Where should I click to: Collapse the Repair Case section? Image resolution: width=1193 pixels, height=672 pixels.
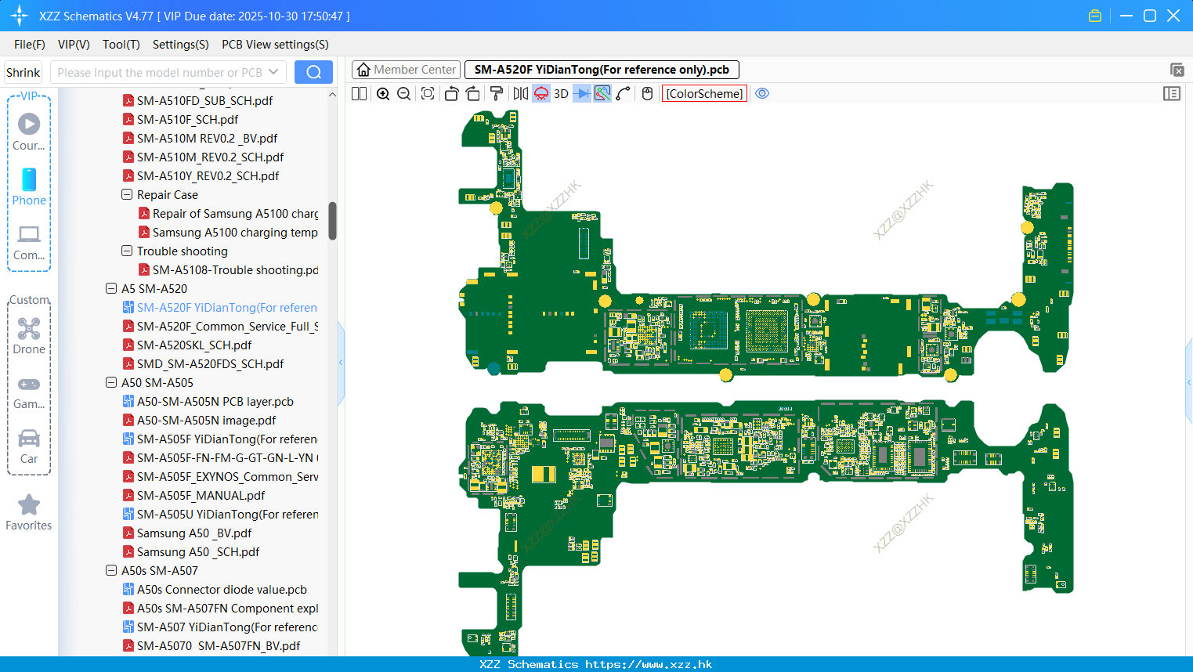click(126, 194)
